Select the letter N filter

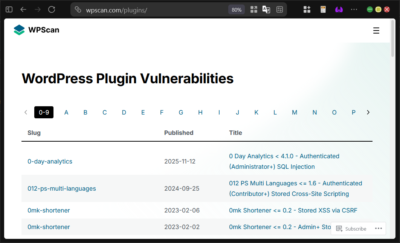coord(315,112)
